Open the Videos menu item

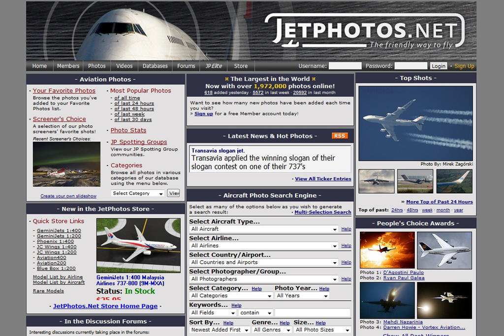pyautogui.click(x=125, y=66)
